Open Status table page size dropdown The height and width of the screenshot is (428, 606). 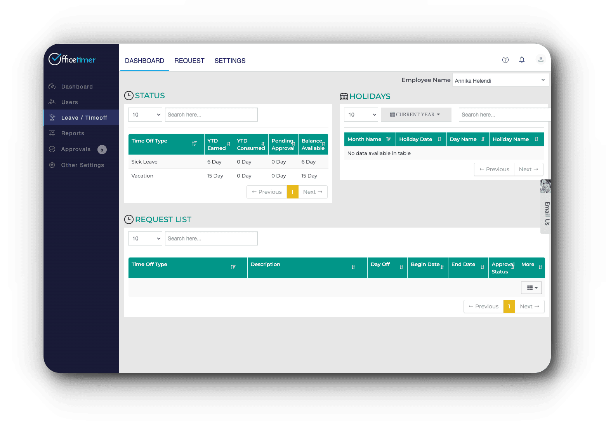145,115
